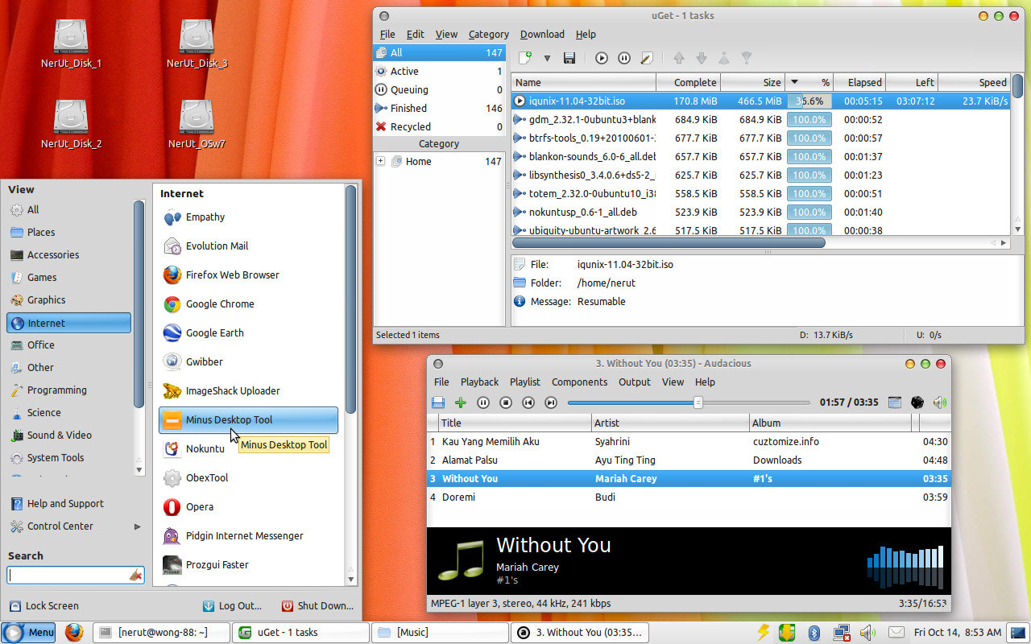Image resolution: width=1031 pixels, height=644 pixels.
Task: Click the Bluetooth icon in system tray
Action: tap(814, 632)
